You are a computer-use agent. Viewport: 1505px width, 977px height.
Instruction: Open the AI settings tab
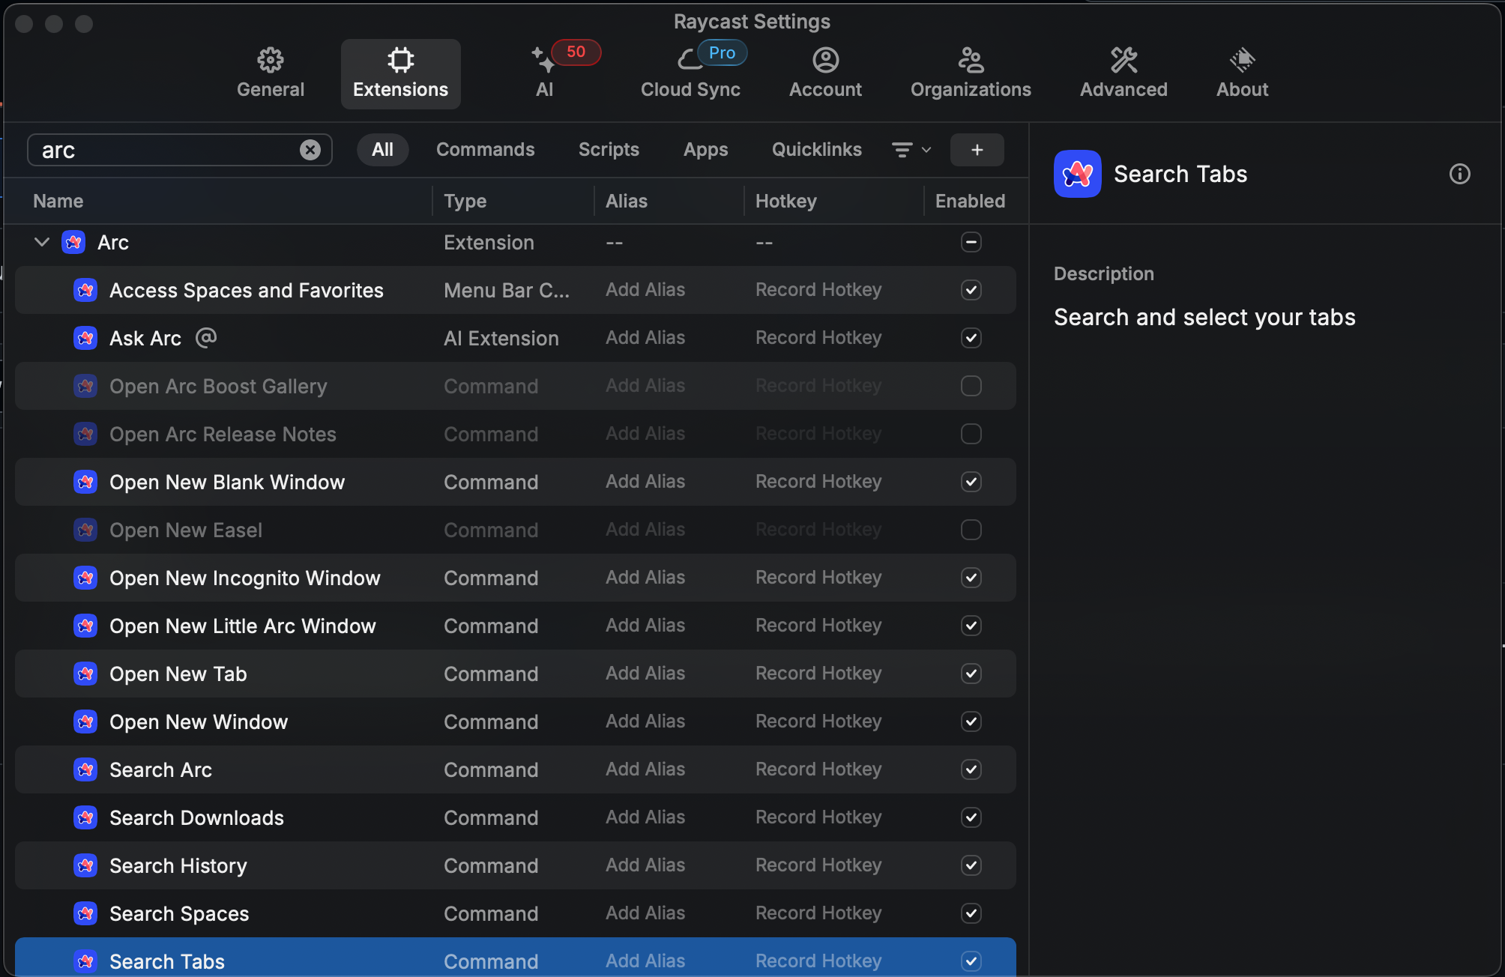coord(545,73)
